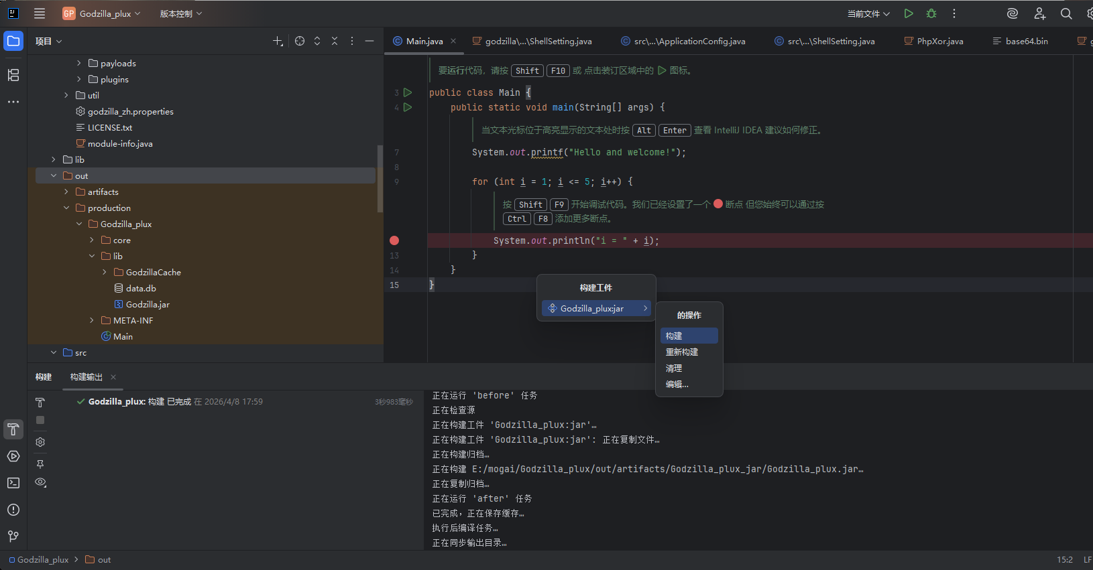1093x570 pixels.
Task: Open the Terminal tool window
Action: click(13, 483)
